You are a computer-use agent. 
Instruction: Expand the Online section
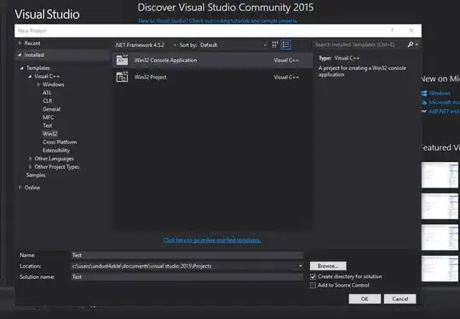pos(20,188)
